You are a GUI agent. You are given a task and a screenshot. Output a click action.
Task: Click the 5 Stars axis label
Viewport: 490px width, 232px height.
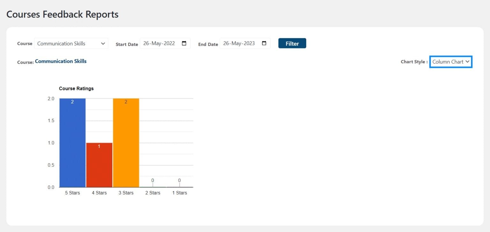[72, 193]
